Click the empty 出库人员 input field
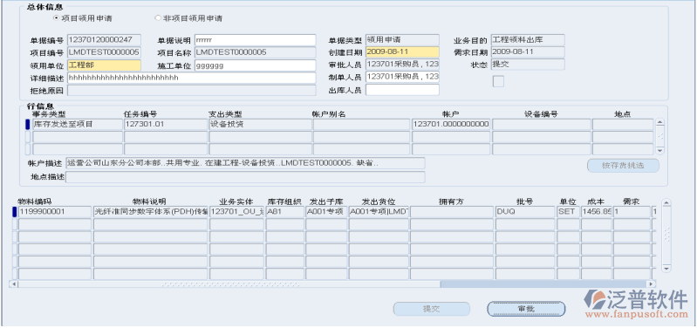This screenshot has height=328, width=697. point(402,90)
